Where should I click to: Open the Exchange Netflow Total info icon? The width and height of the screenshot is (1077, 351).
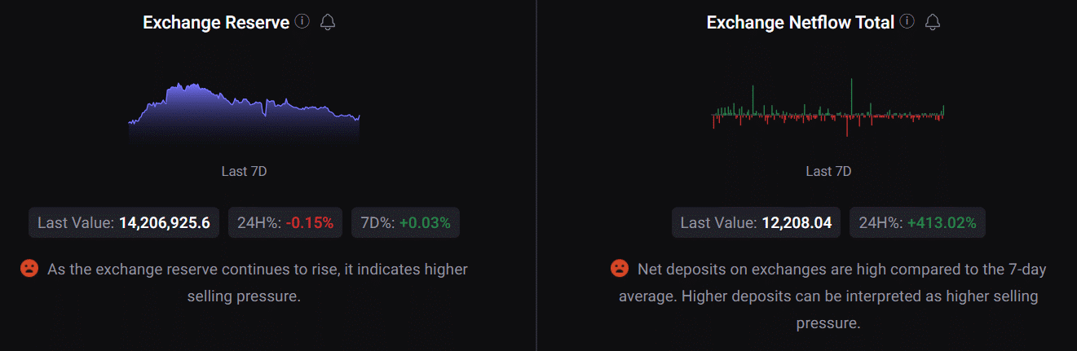[907, 22]
